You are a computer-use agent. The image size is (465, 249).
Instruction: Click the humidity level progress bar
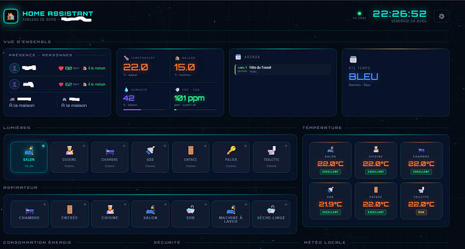(x=144, y=110)
